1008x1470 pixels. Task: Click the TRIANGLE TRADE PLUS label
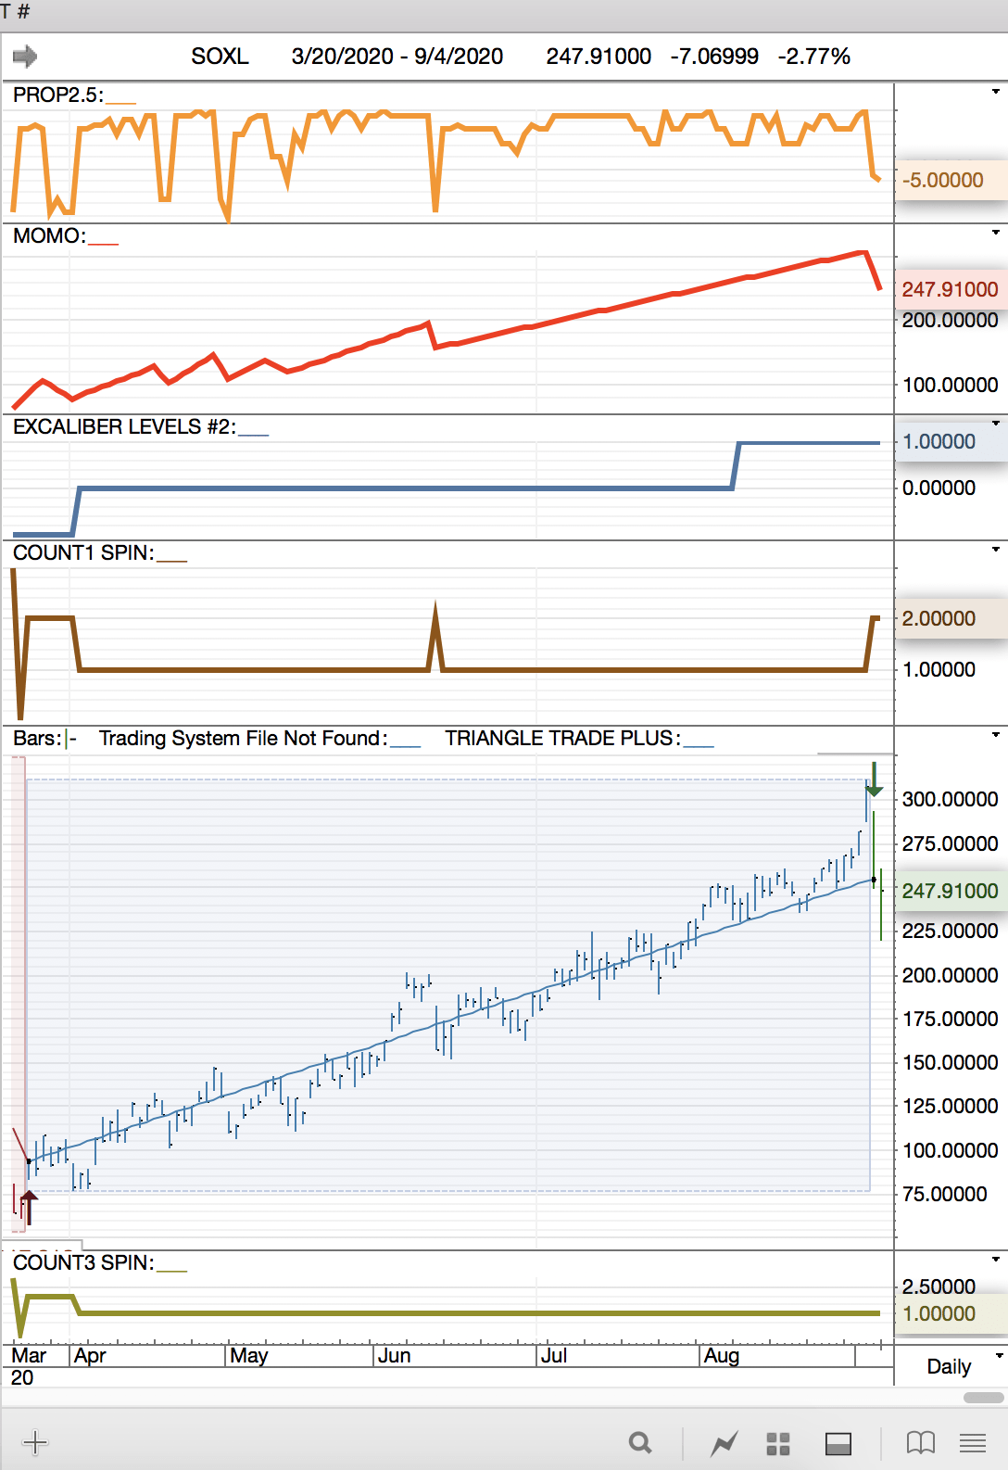coord(562,738)
